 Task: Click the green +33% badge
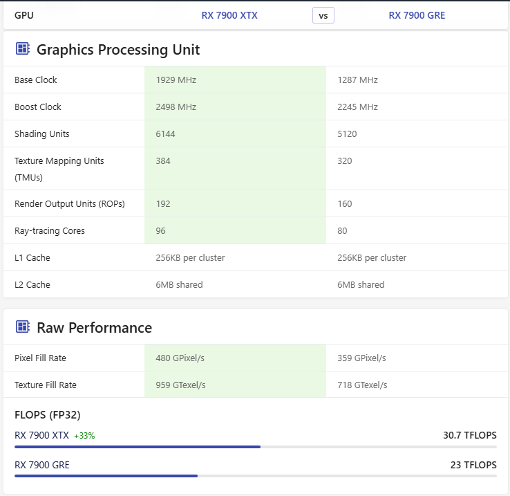(x=84, y=436)
